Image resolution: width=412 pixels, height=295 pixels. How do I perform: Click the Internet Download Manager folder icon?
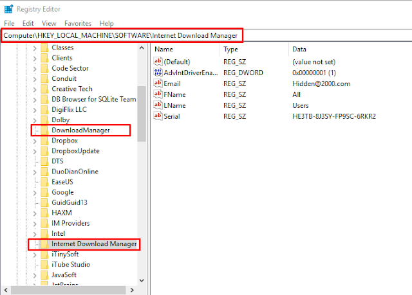[44, 244]
